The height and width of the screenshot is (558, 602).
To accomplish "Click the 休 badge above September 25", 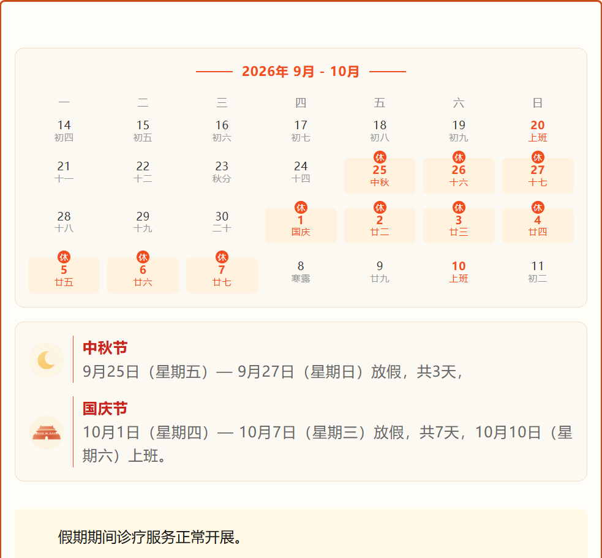I will [x=380, y=157].
